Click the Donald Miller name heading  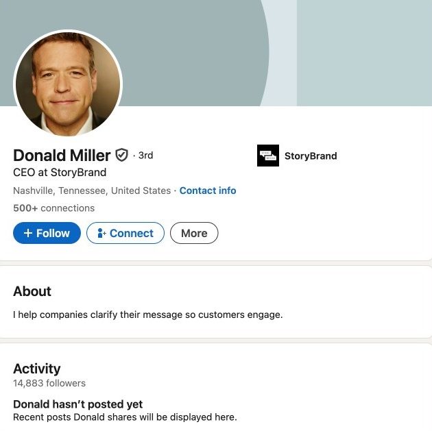point(62,156)
